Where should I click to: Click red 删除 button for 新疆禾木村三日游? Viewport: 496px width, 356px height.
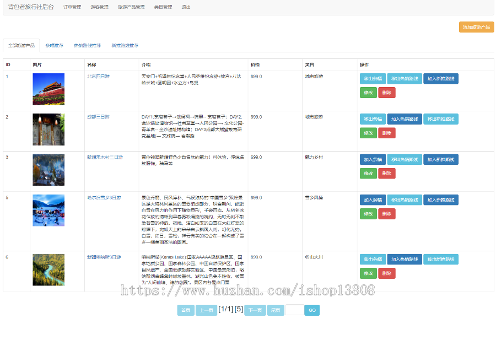387,174
